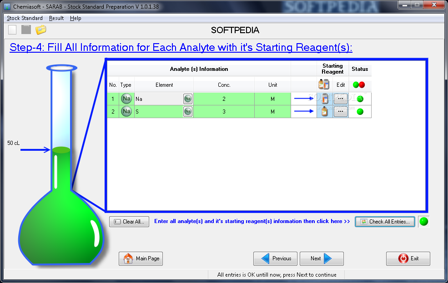Viewport: 448px width, 283px height.
Task: Go to Main Page
Action: (x=141, y=258)
